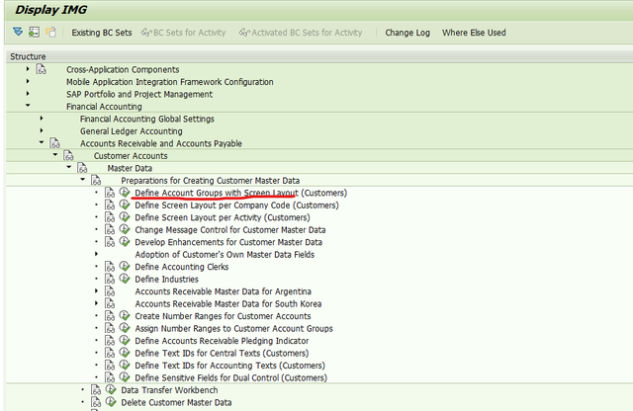633x411 pixels.
Task: Execute Delete Customer Master Data activity
Action: pos(111,402)
